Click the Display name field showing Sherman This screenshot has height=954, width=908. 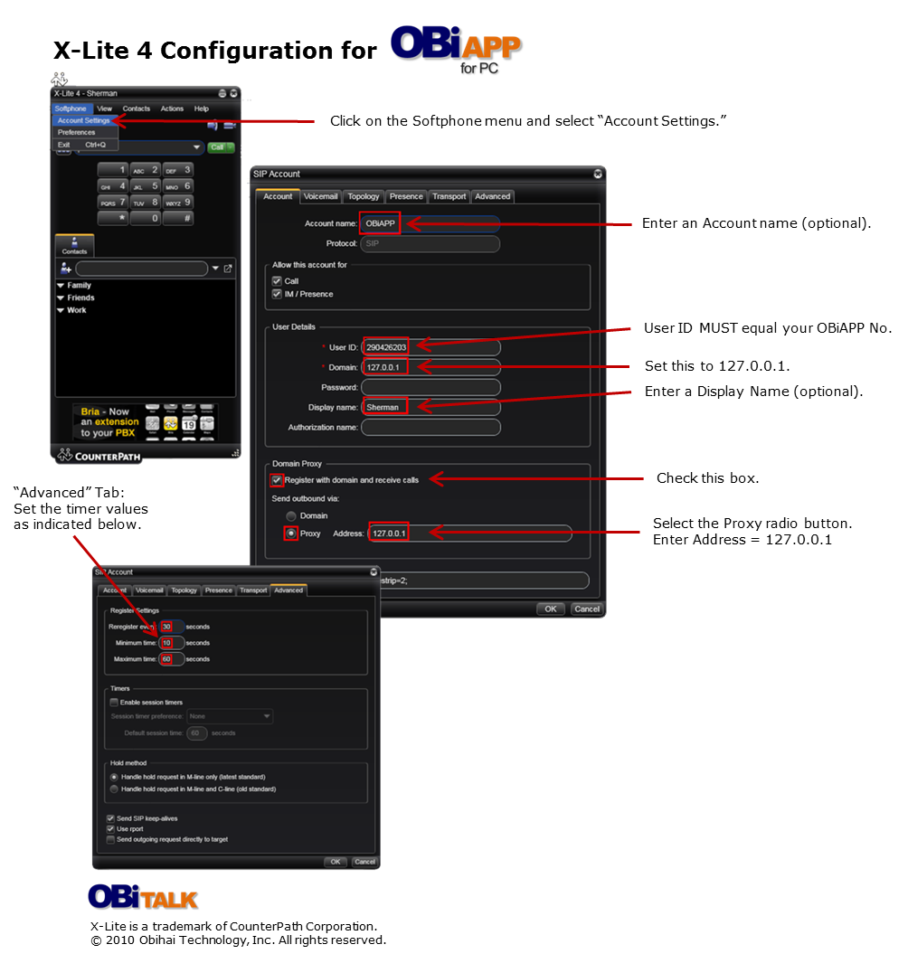(430, 408)
